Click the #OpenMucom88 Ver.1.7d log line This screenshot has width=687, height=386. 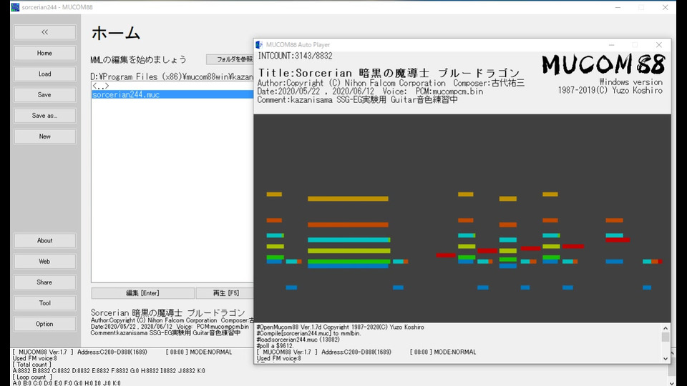[340, 327]
